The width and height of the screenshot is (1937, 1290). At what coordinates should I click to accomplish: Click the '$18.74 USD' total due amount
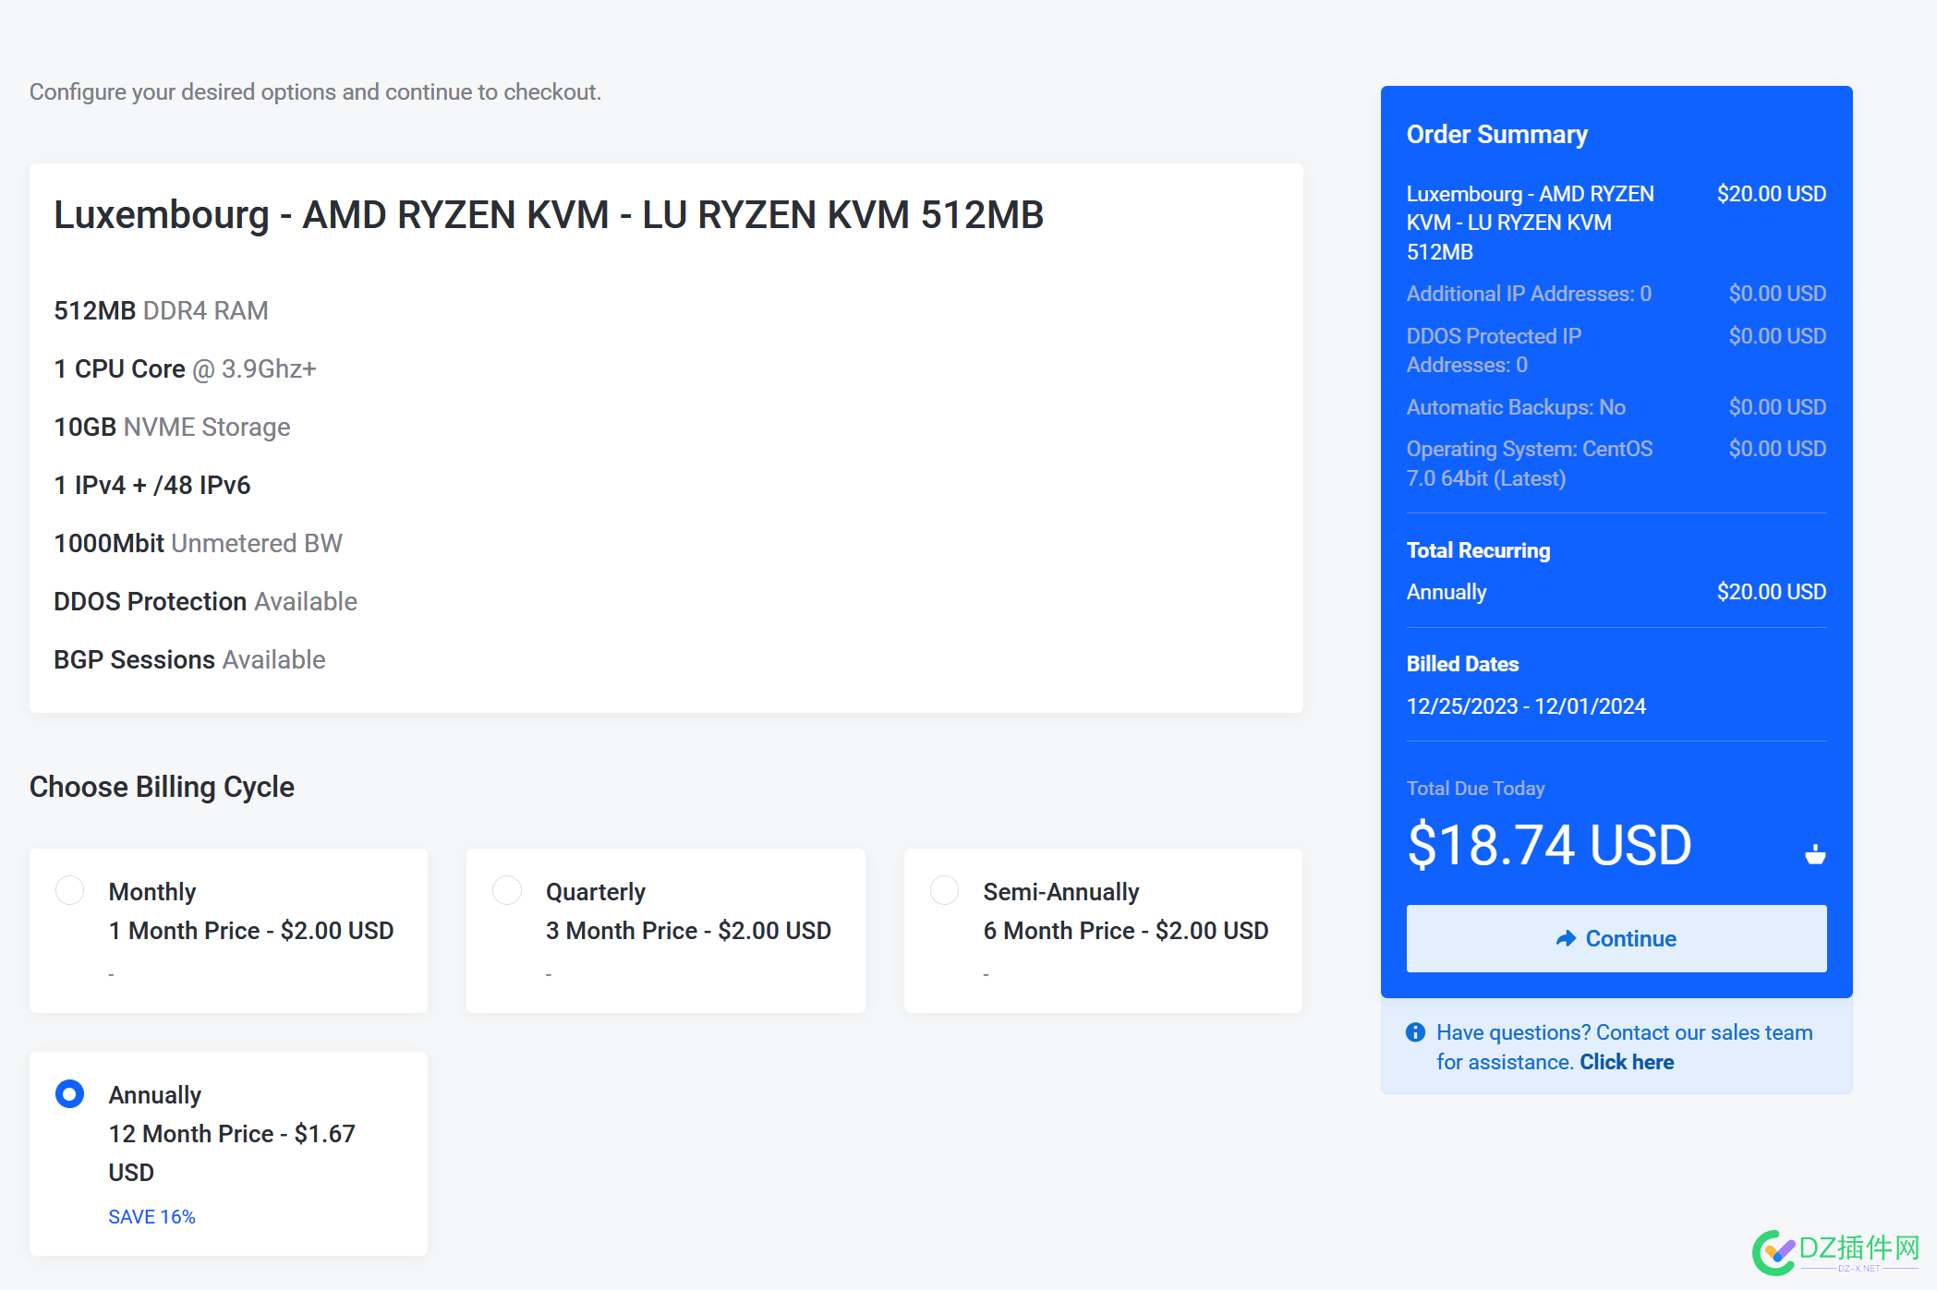tap(1549, 845)
